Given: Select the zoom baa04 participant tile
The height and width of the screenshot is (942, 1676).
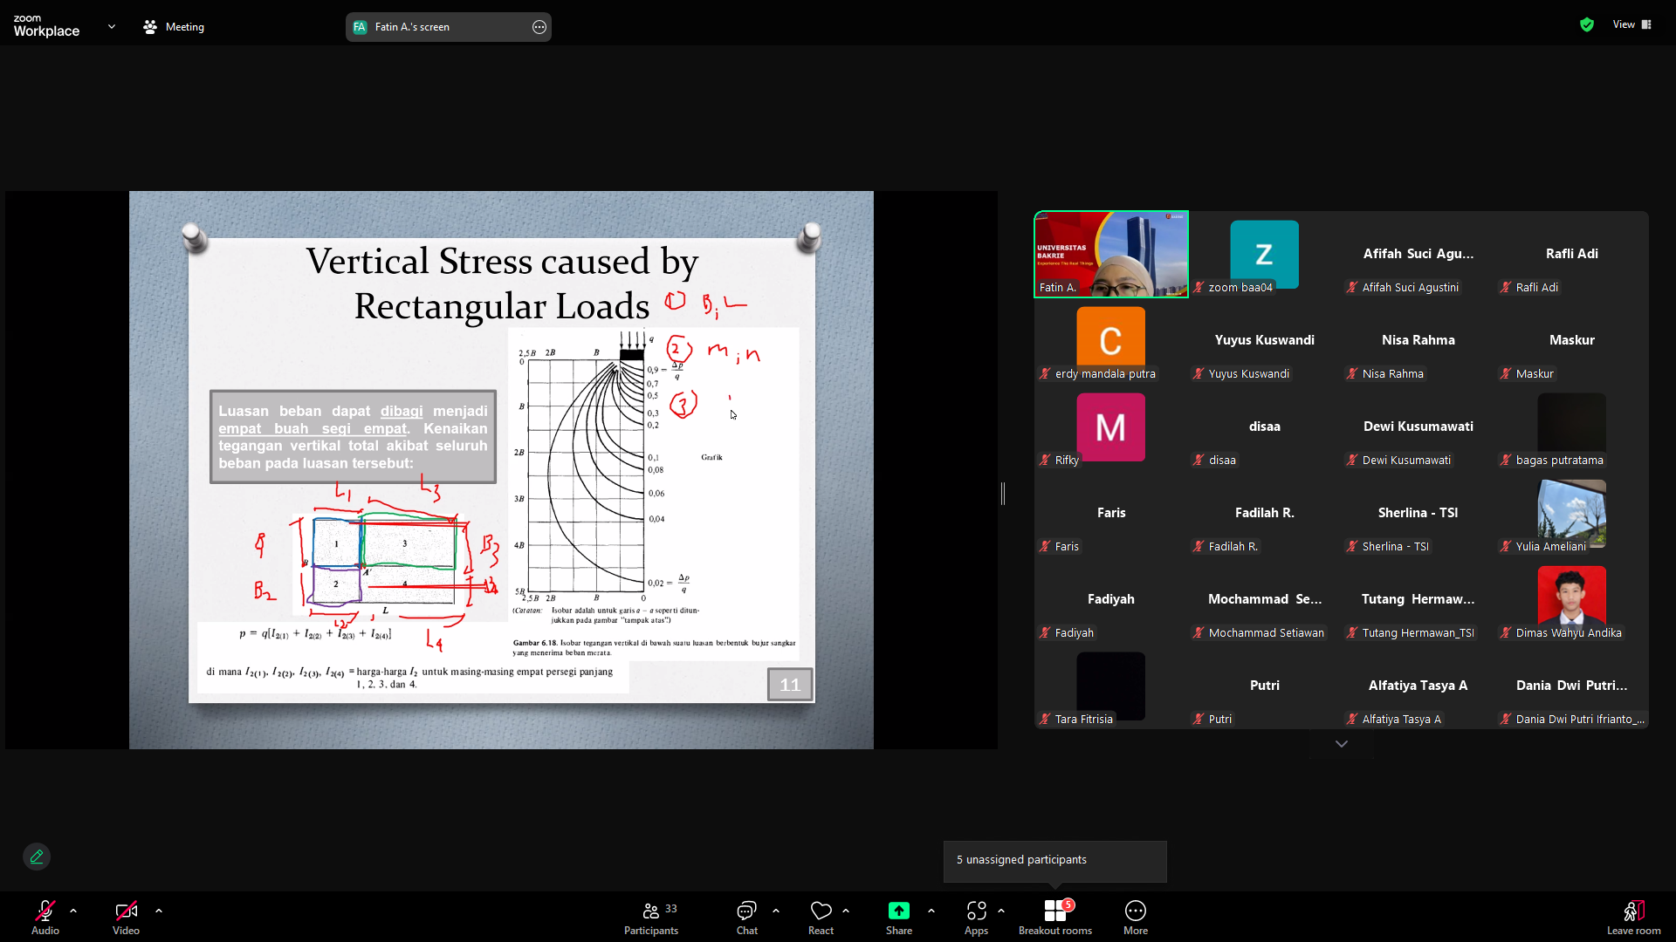Looking at the screenshot, I should tap(1265, 254).
